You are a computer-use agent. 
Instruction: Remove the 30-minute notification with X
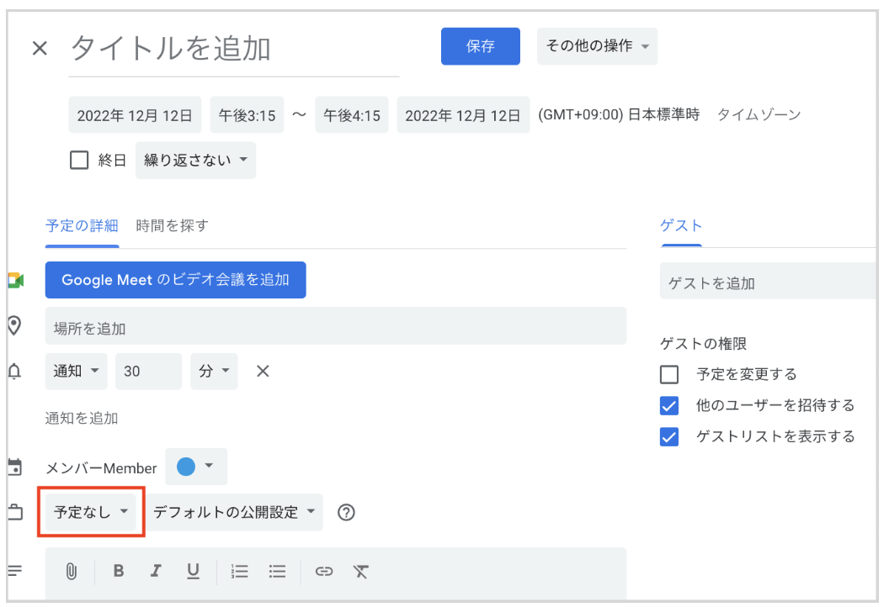click(x=263, y=371)
